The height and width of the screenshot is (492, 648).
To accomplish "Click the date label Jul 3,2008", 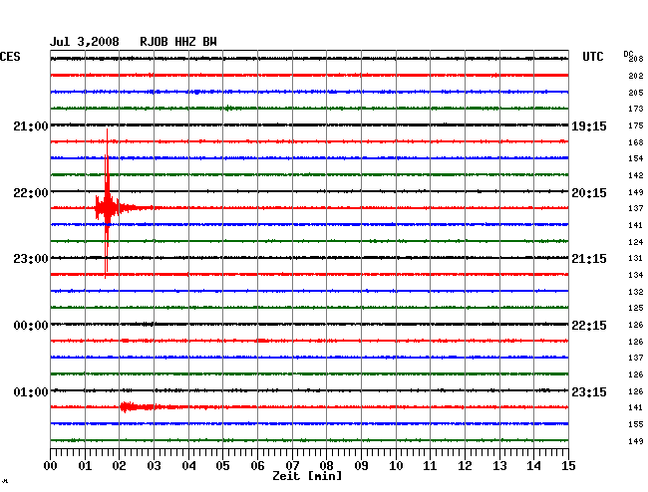I will (x=85, y=42).
